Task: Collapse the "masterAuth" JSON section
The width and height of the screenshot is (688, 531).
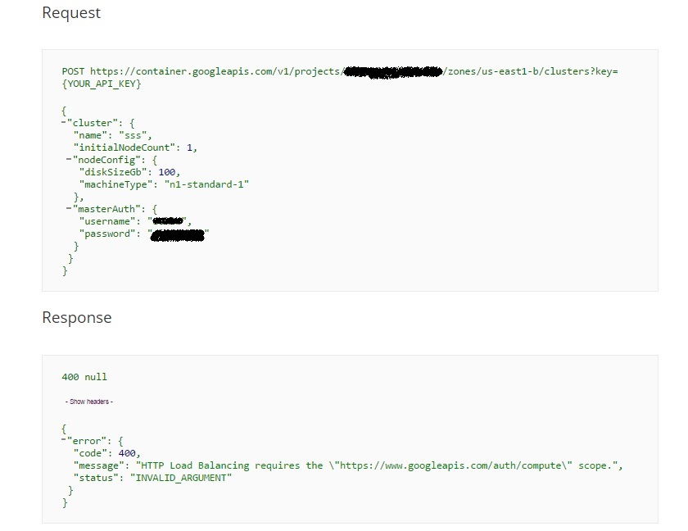Action: click(70, 209)
